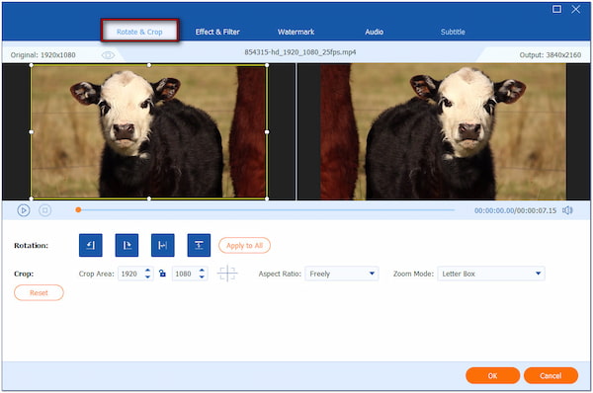This screenshot has width=593, height=393.
Task: Switch to the Effect & Filter tab
Action: 217,32
